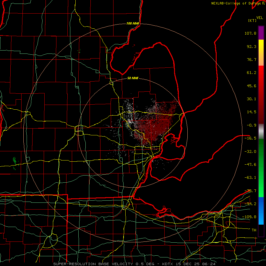The width and height of the screenshot is (266, 266).
Task: Click the -32.0 scale value
Action: [250, 152]
